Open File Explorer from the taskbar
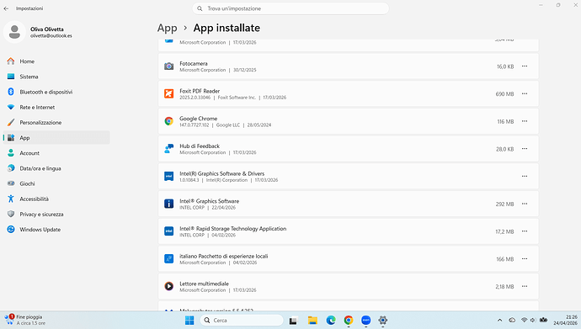 coord(312,320)
